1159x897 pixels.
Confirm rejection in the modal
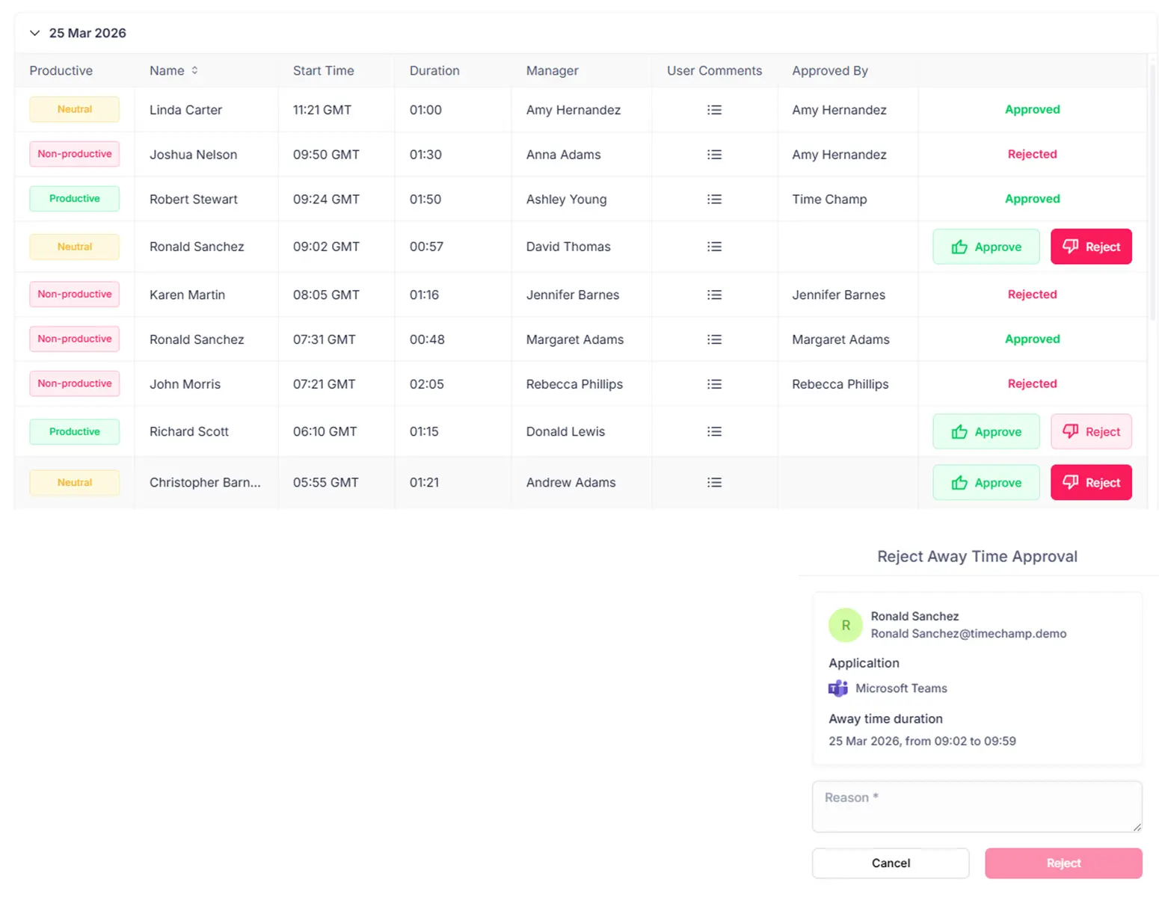(x=1063, y=863)
